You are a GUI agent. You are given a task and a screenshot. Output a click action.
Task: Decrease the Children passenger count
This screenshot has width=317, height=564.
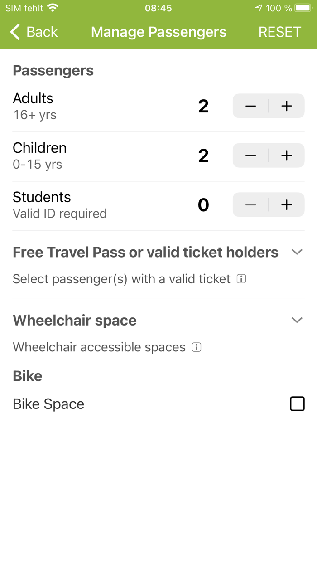[250, 155]
